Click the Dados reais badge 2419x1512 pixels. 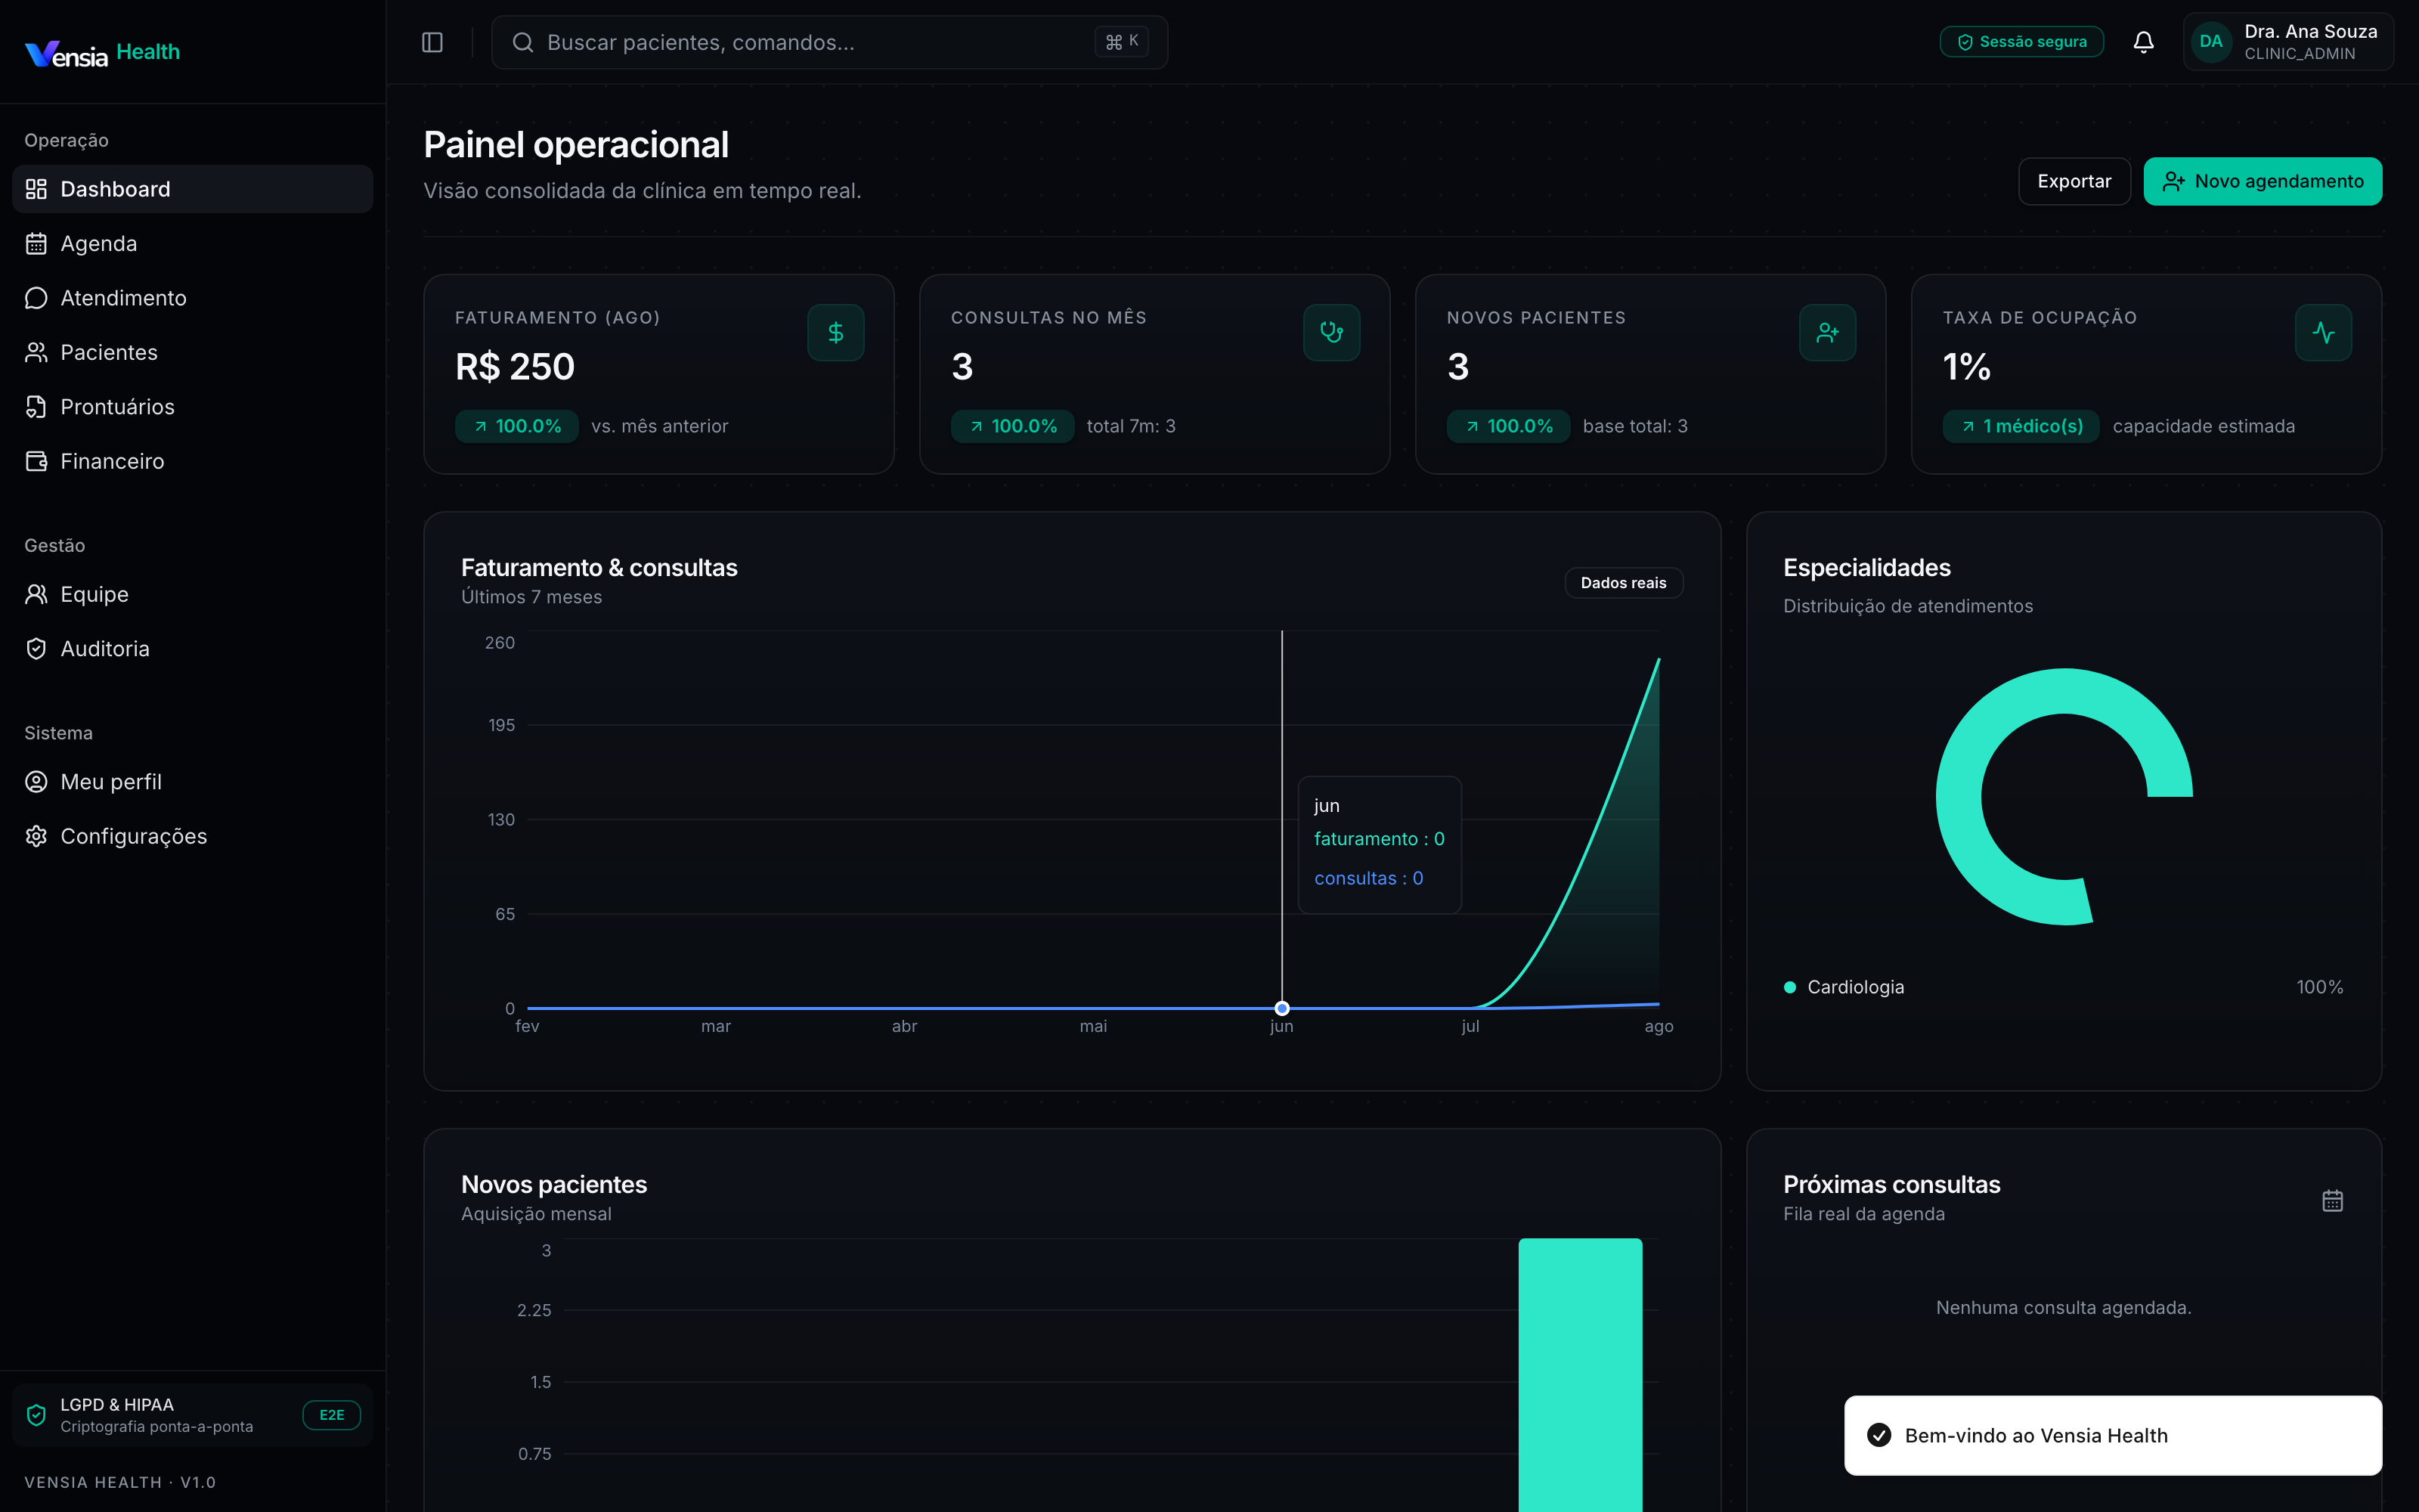[1623, 583]
